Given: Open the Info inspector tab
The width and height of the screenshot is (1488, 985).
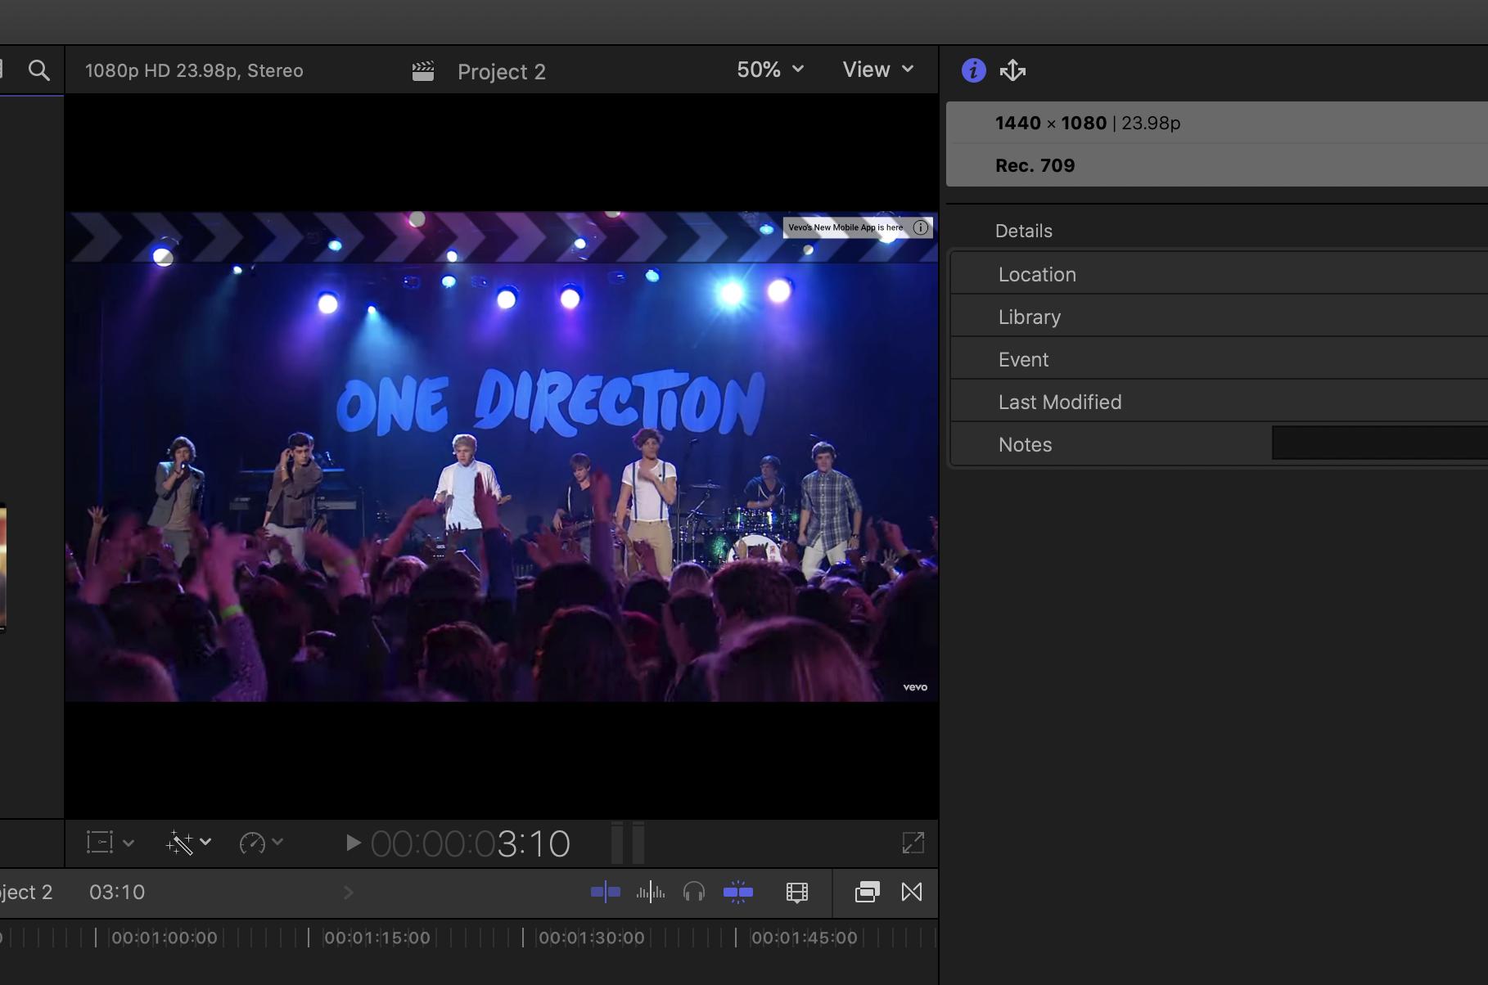Looking at the screenshot, I should [973, 70].
